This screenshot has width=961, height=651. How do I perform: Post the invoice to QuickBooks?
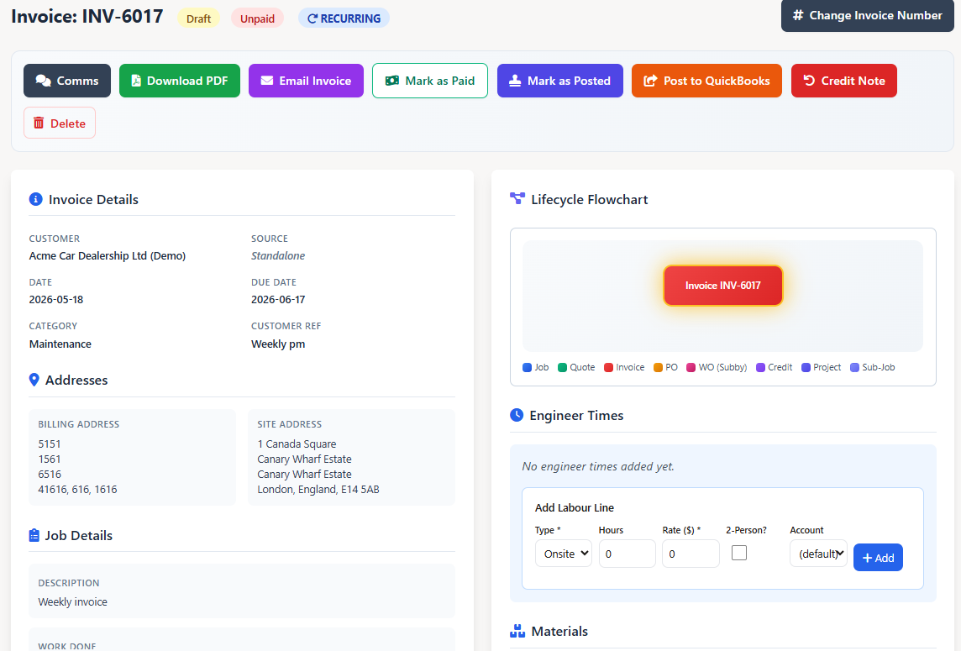point(706,81)
